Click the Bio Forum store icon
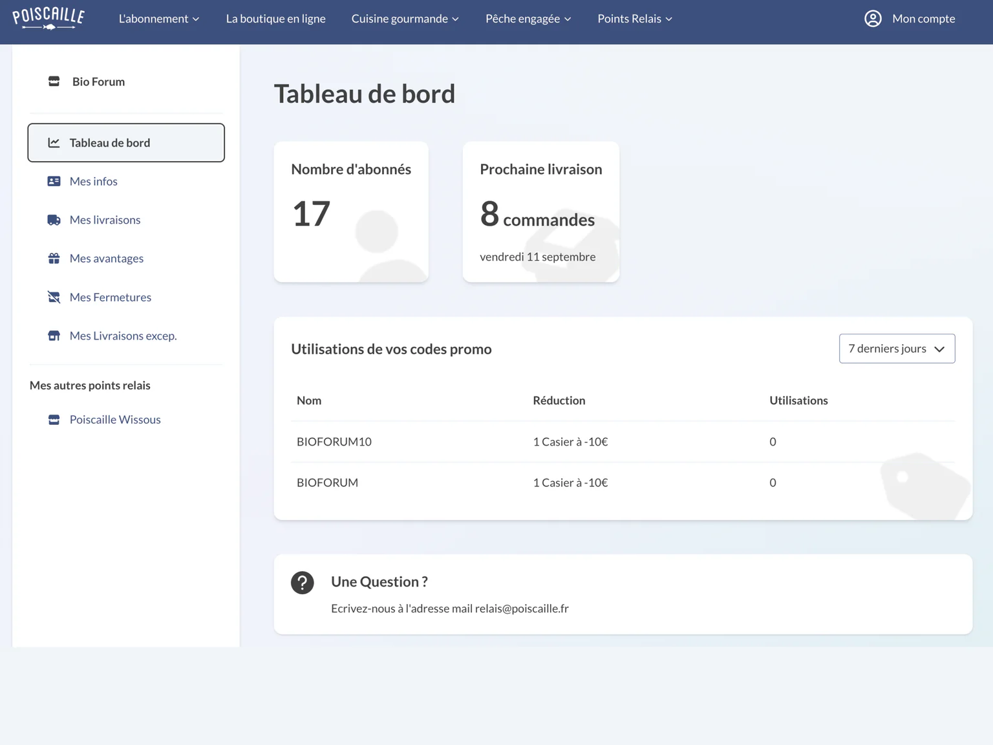Viewport: 993px width, 745px height. pos(54,81)
